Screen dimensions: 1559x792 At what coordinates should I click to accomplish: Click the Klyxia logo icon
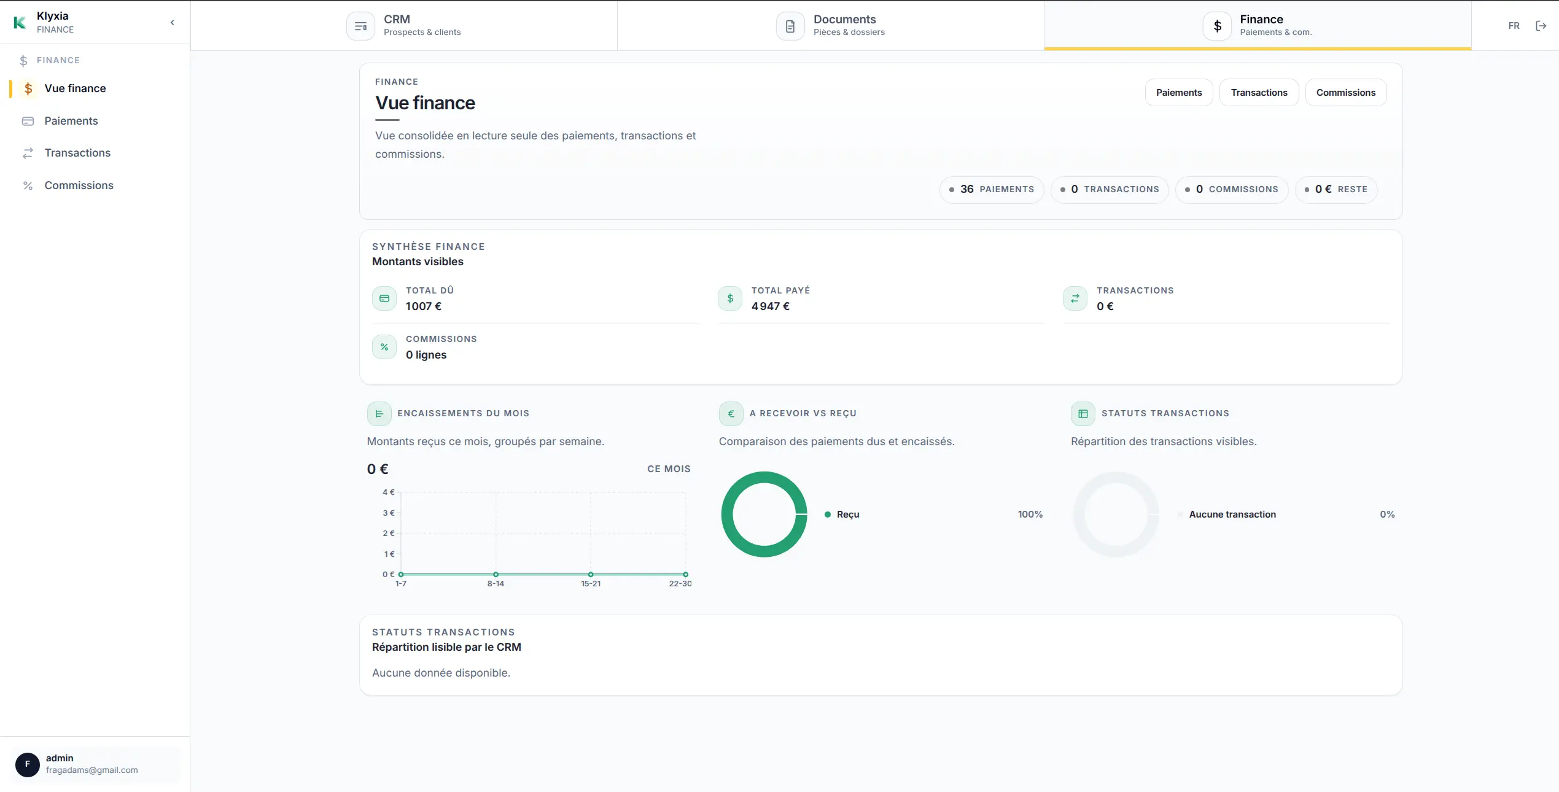coord(20,23)
